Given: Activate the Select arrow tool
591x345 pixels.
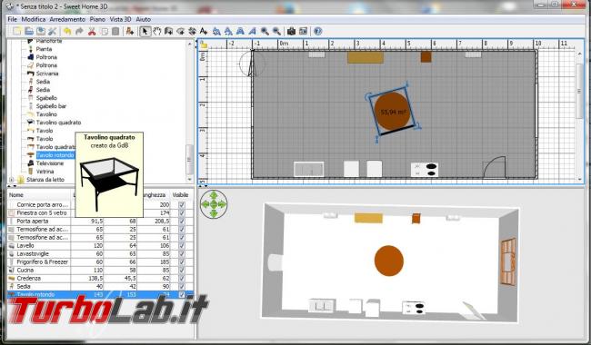Looking at the screenshot, I should point(145,31).
